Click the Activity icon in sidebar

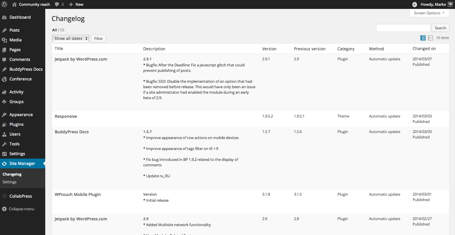tap(4, 92)
